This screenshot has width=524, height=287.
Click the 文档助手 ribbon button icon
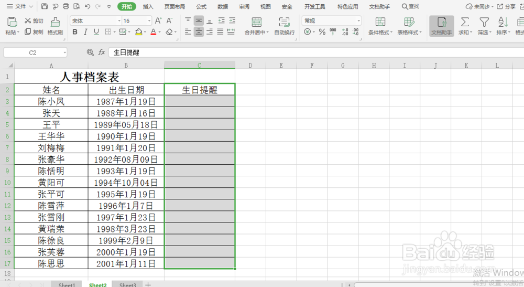[441, 23]
